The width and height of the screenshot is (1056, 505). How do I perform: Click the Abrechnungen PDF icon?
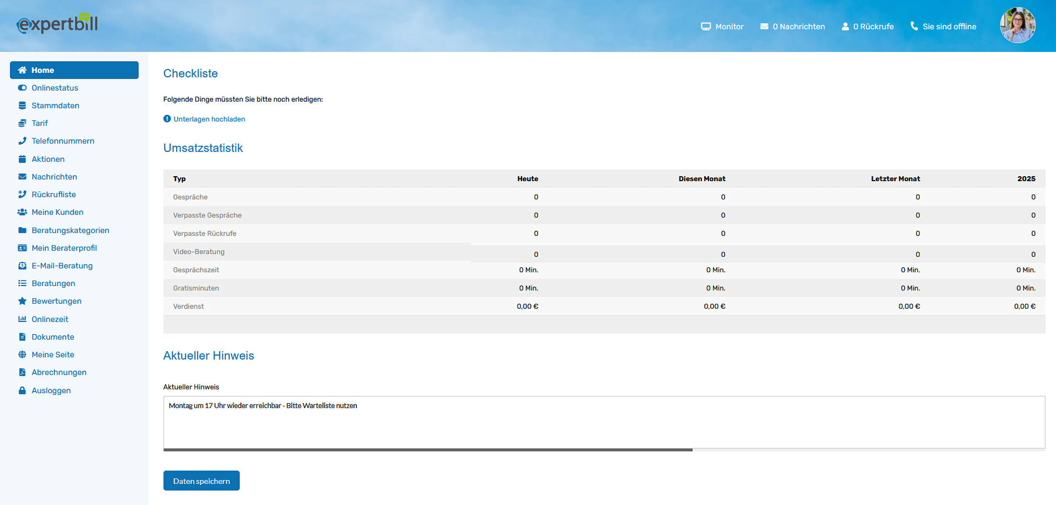23,372
